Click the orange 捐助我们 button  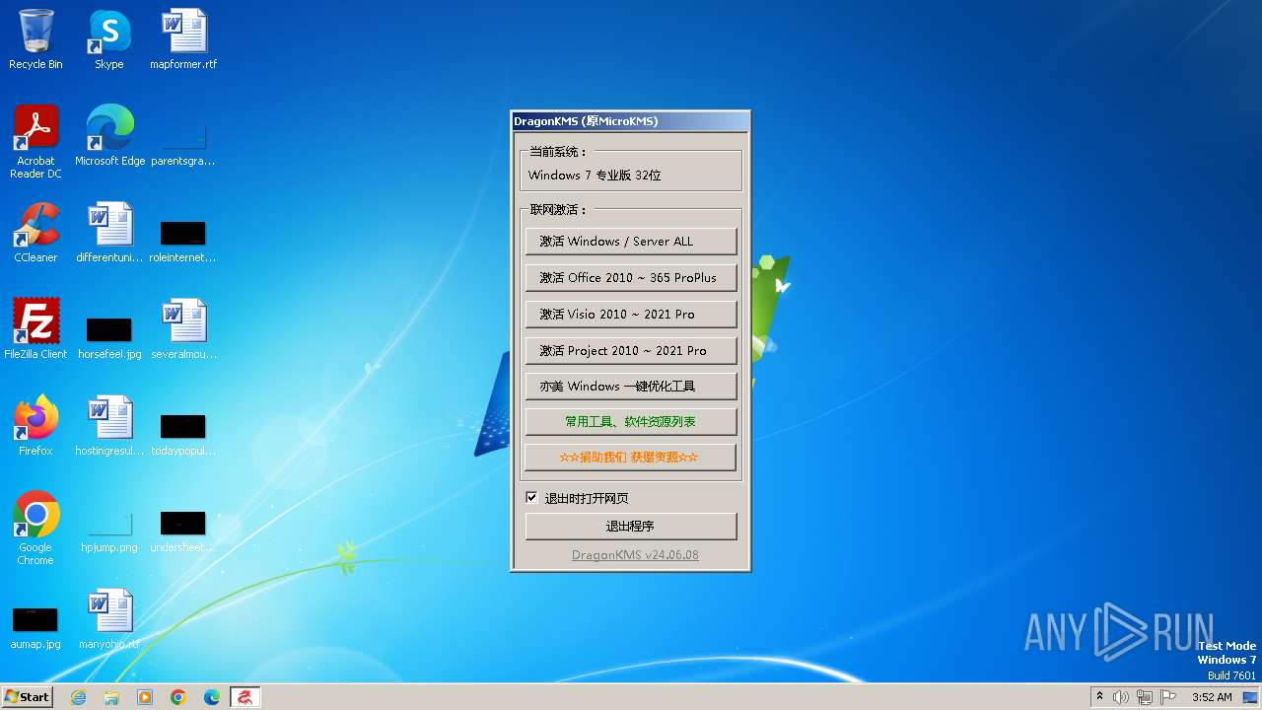(x=631, y=458)
